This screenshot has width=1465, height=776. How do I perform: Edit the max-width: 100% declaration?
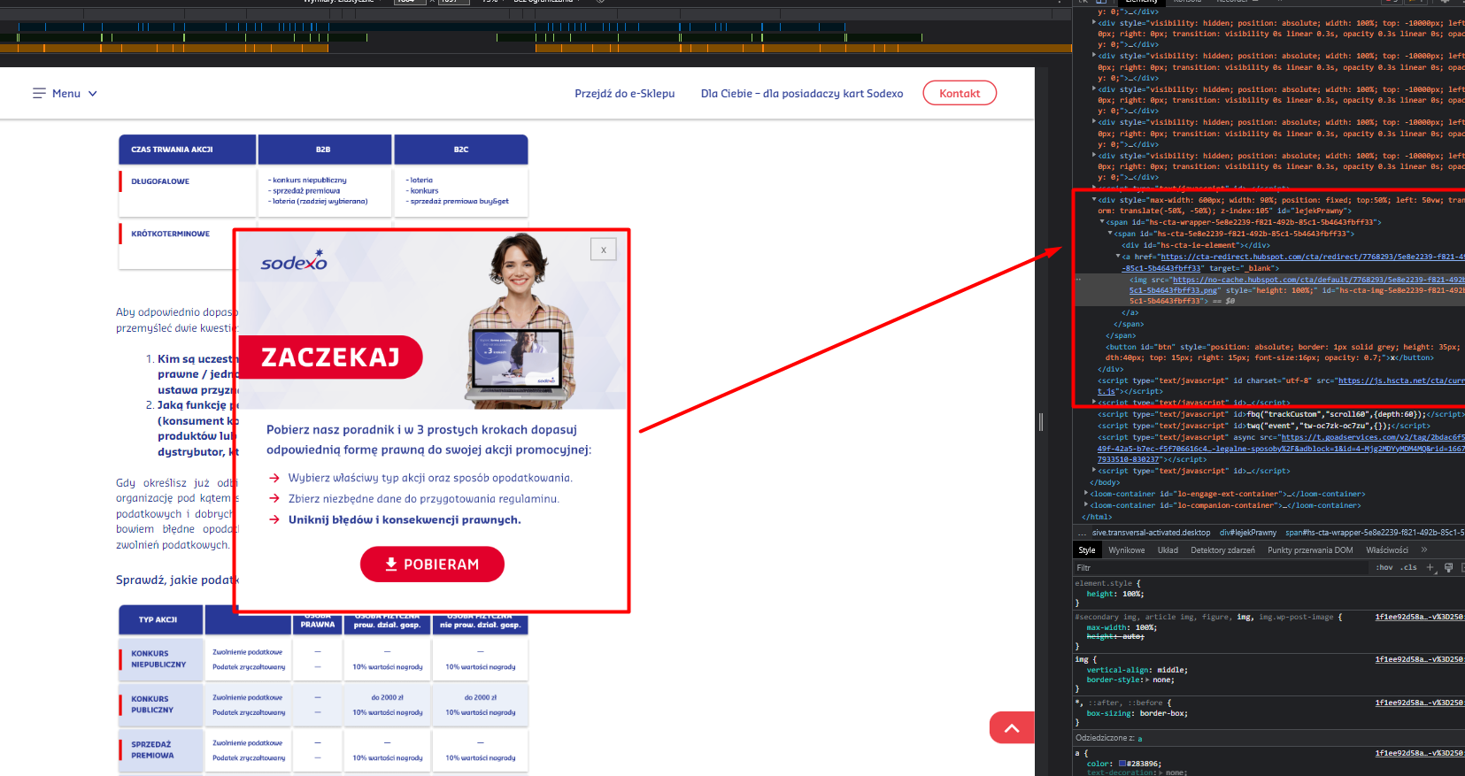pyautogui.click(x=1122, y=627)
